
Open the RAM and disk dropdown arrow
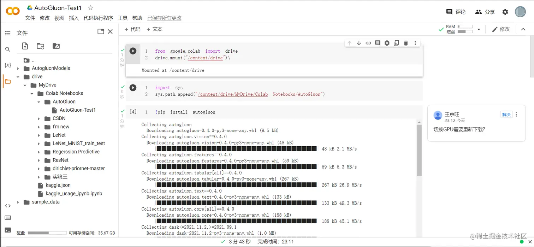coord(479,29)
